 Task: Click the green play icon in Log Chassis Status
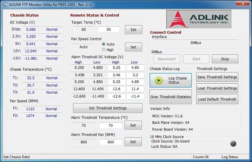coord(159,80)
